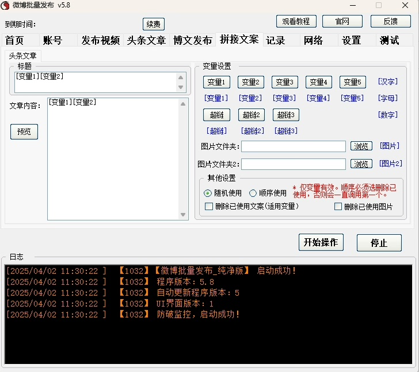Insert the [图片2] tag link
The image size is (419, 372).
click(x=391, y=164)
